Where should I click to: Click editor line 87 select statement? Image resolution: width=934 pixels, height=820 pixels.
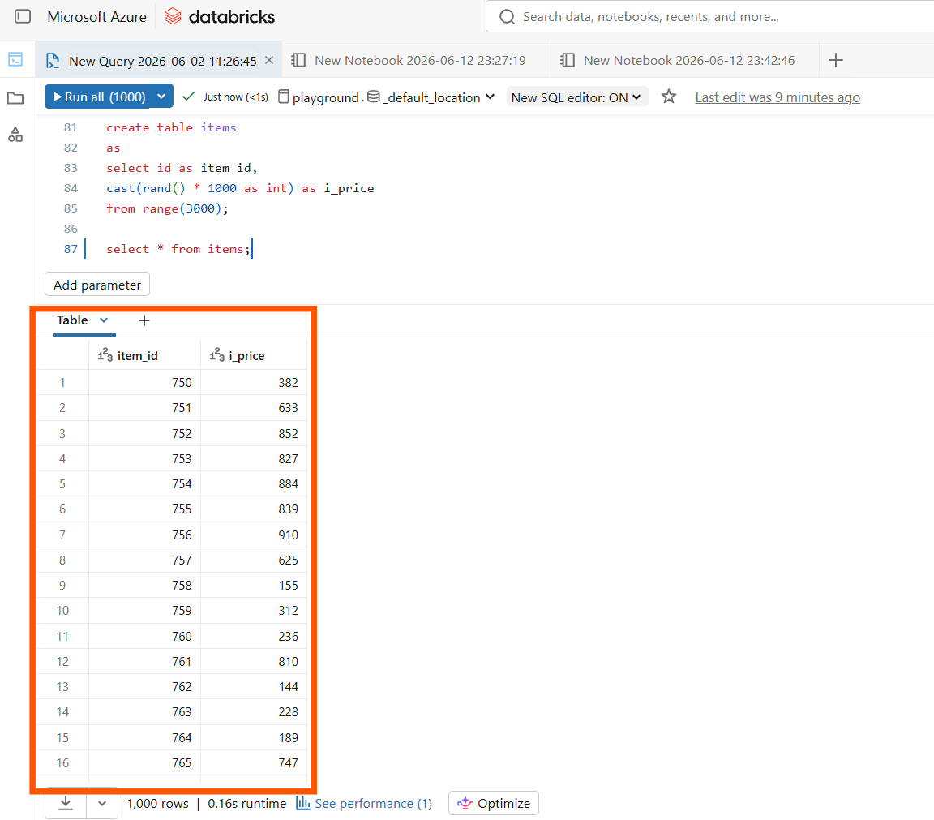point(178,249)
